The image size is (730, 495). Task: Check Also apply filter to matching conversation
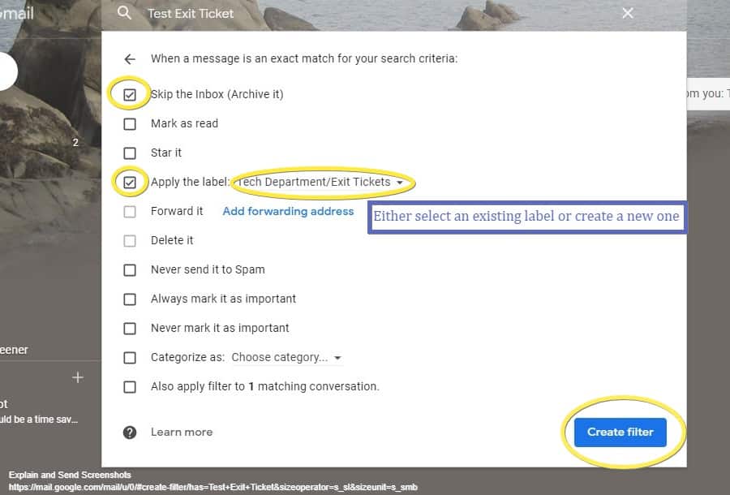(130, 386)
